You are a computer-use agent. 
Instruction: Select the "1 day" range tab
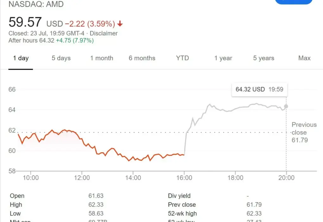(x=21, y=58)
